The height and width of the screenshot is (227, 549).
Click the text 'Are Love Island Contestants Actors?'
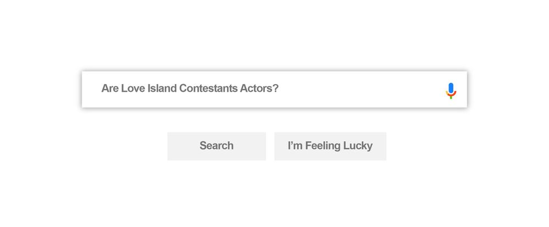click(x=190, y=88)
